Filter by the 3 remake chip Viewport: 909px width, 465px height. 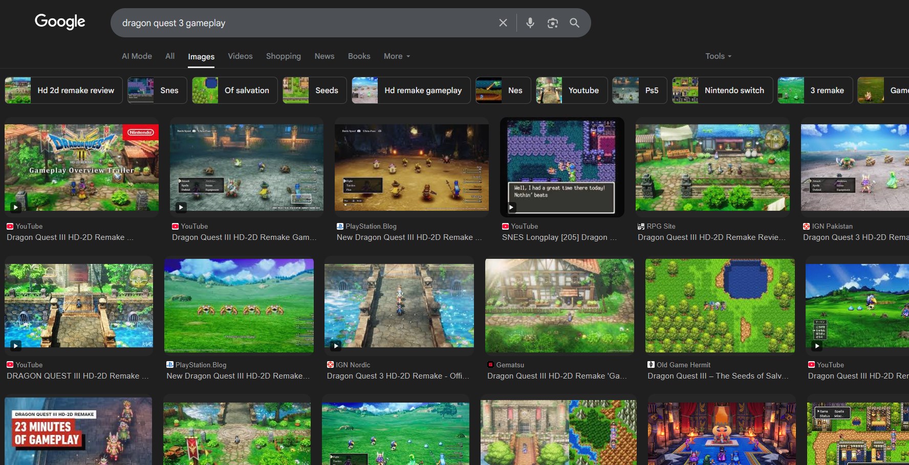click(x=815, y=91)
